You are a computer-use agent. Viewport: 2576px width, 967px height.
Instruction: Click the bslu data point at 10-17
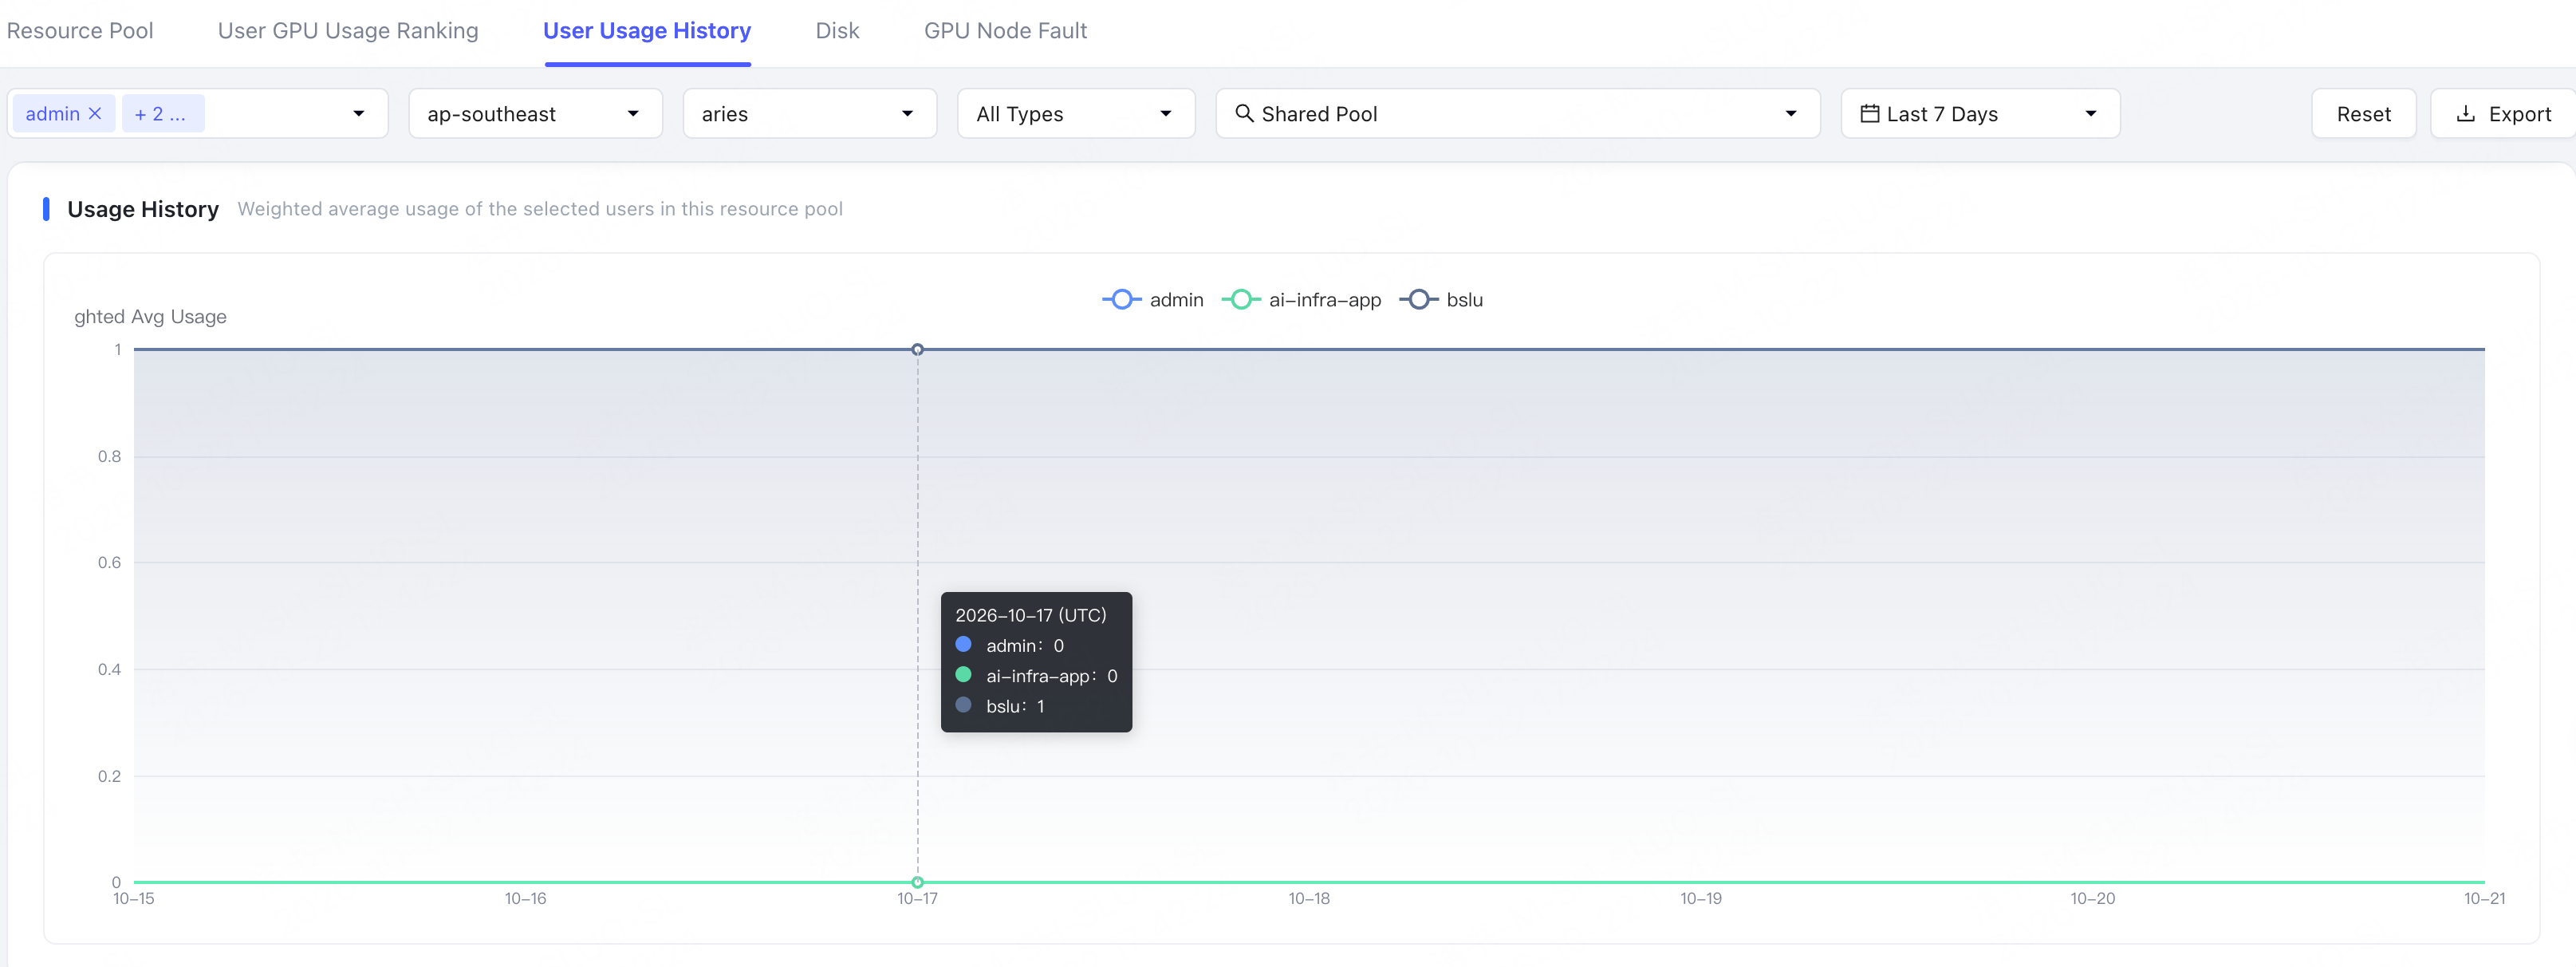pyautogui.click(x=917, y=350)
